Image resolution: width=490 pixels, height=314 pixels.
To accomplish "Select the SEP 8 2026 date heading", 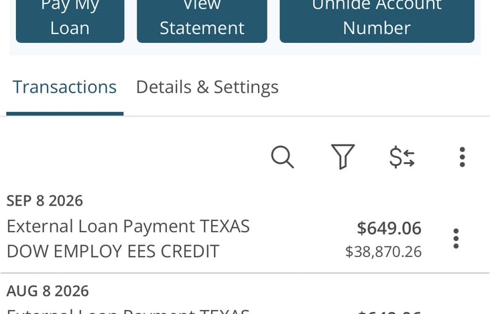I will pyautogui.click(x=45, y=201).
